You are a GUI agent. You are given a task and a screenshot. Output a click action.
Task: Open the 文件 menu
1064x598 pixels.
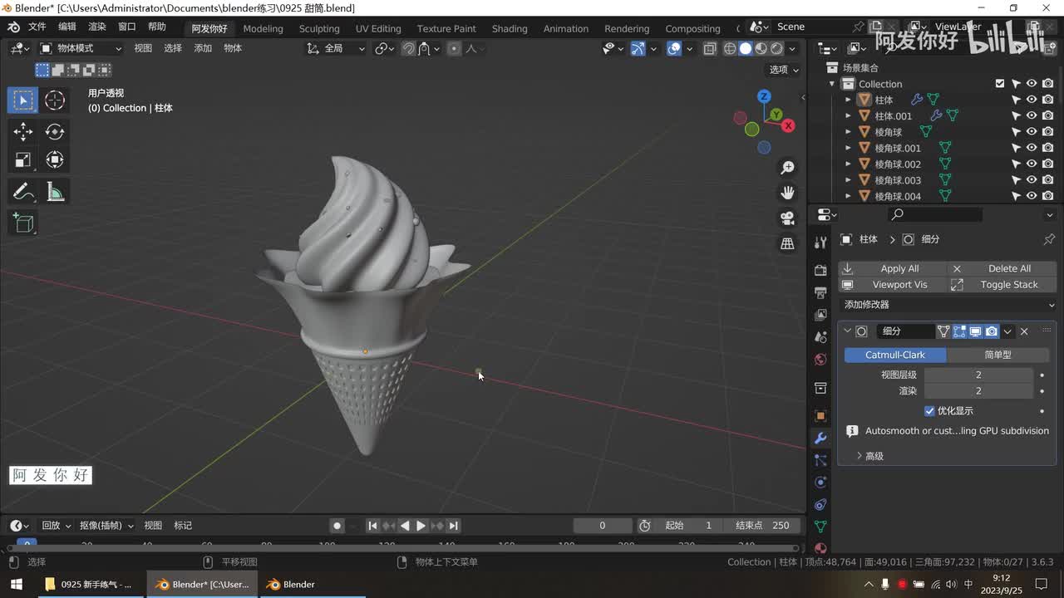[x=37, y=27]
